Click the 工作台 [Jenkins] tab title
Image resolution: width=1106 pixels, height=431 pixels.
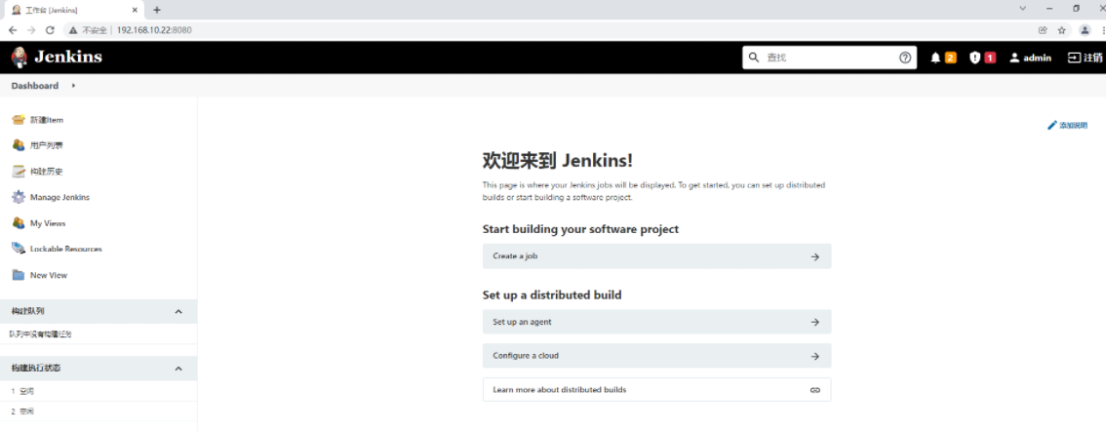pyautogui.click(x=52, y=11)
